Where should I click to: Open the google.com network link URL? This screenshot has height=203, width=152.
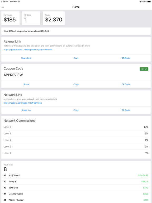tap(23, 103)
